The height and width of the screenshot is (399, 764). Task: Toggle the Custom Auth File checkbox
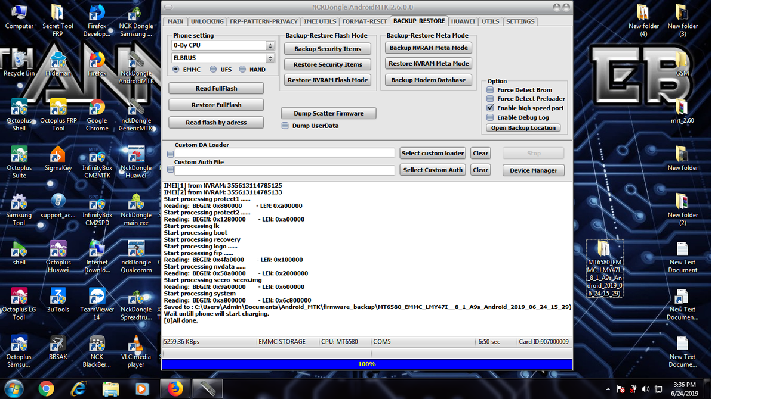pyautogui.click(x=171, y=169)
